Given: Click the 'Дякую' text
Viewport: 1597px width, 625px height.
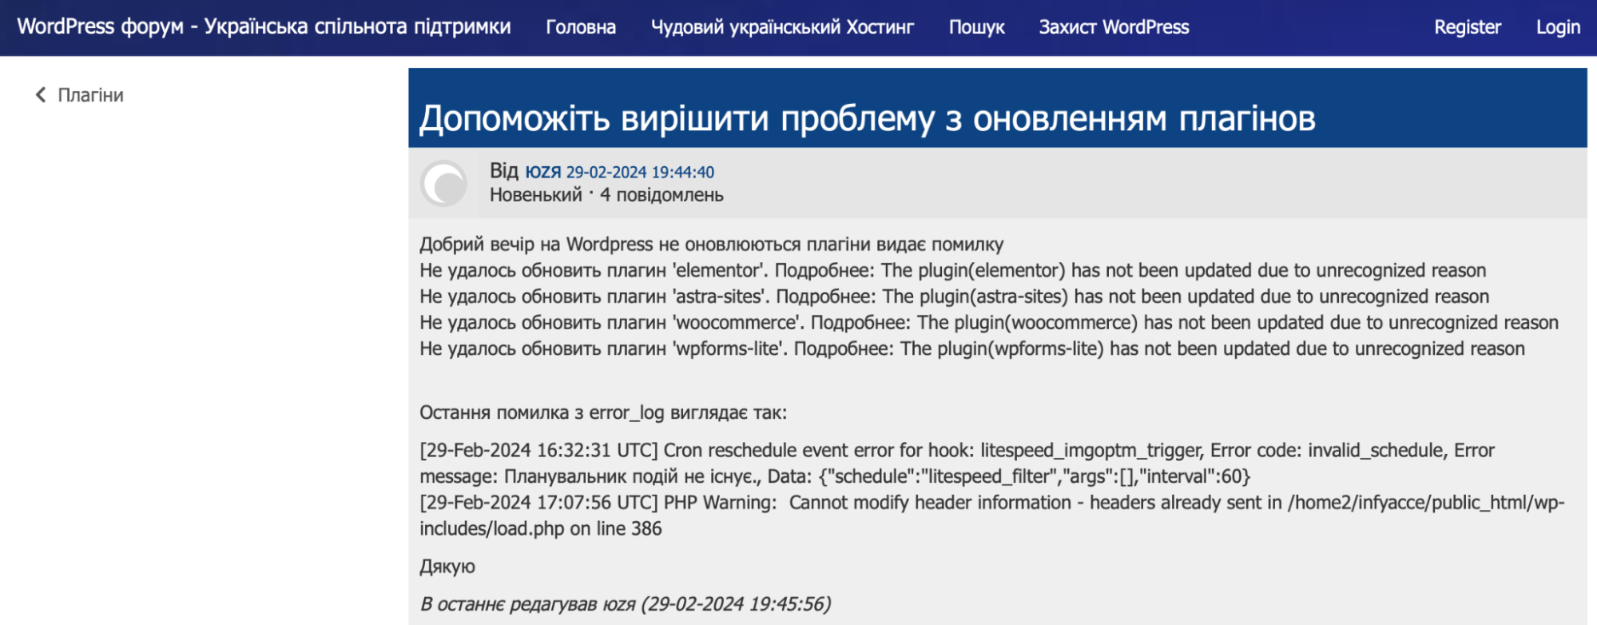Looking at the screenshot, I should (x=447, y=567).
